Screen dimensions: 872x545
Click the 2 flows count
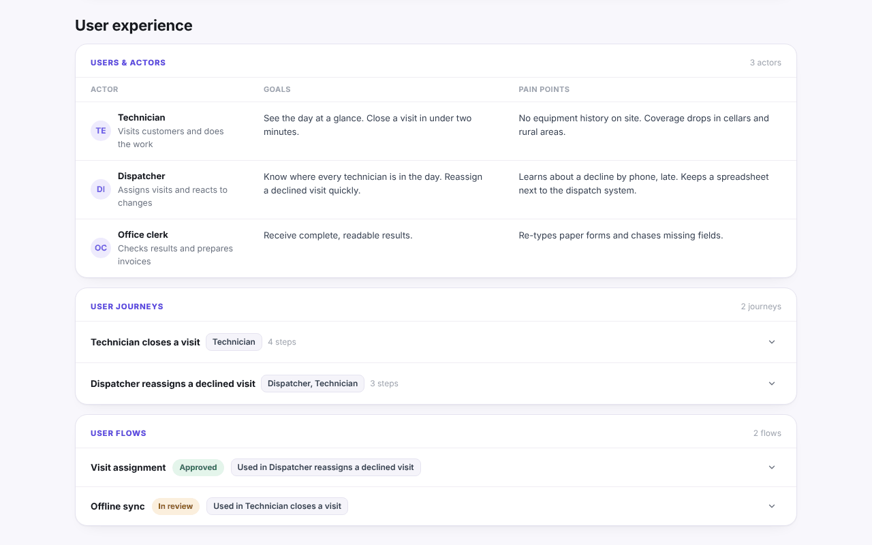coord(767,433)
